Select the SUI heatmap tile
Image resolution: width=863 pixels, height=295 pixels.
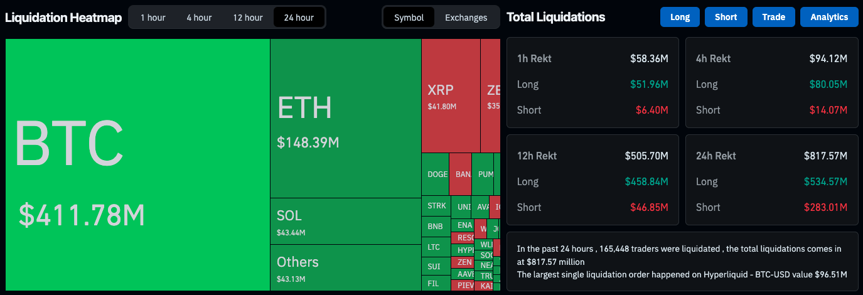pos(435,267)
